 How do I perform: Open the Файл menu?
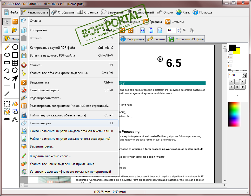coord(11,12)
